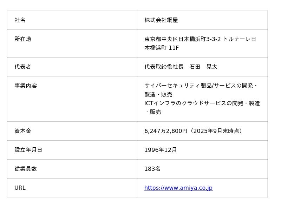Click the 代表取締役社長 title text
The width and height of the screenshot is (281, 208).
[164, 67]
